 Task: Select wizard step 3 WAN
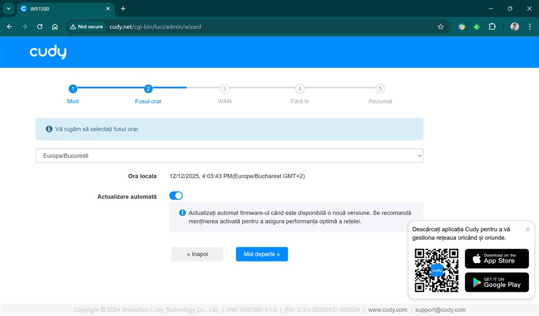pyautogui.click(x=225, y=89)
